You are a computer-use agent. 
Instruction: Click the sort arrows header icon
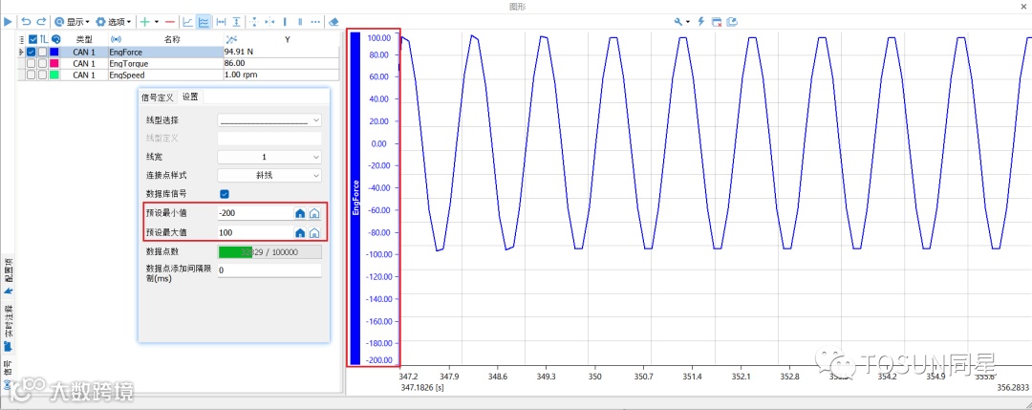pyautogui.click(x=43, y=39)
